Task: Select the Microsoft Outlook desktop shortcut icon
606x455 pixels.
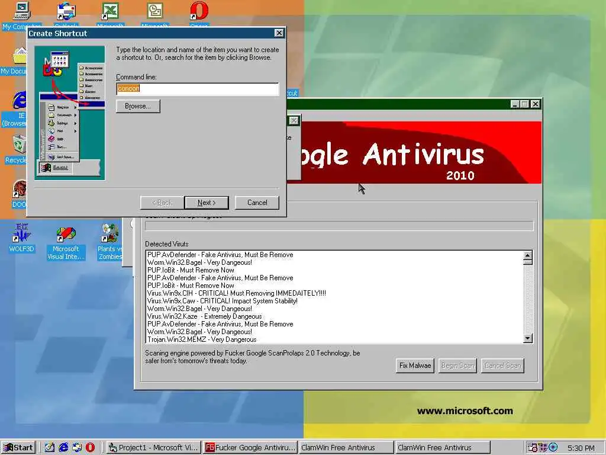Action: [x=154, y=12]
